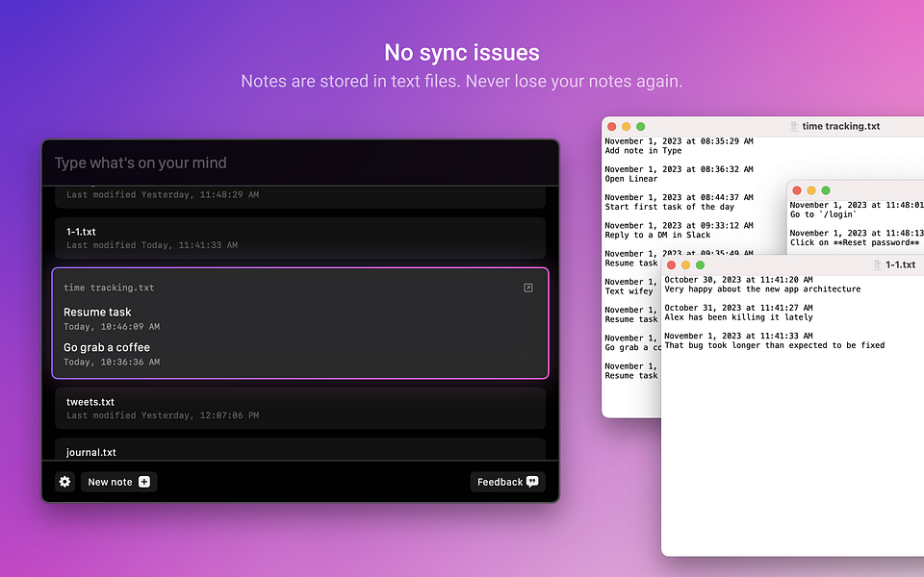Screen dimensions: 924x577
Task: Click 'That bug took longer than expected' line
Action: (x=774, y=345)
